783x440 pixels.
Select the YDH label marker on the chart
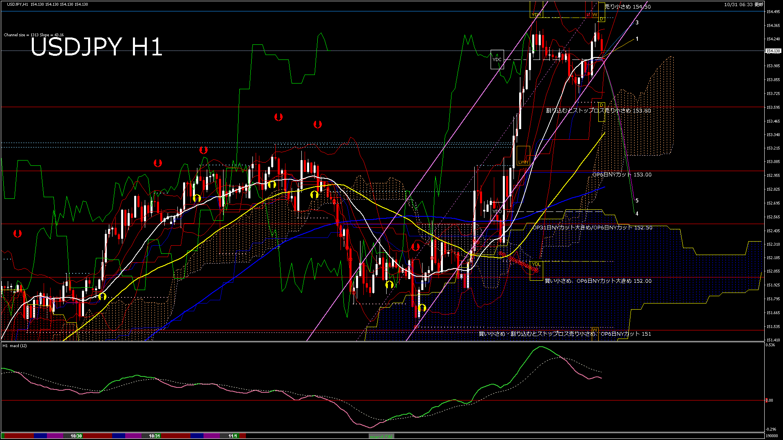pos(535,14)
